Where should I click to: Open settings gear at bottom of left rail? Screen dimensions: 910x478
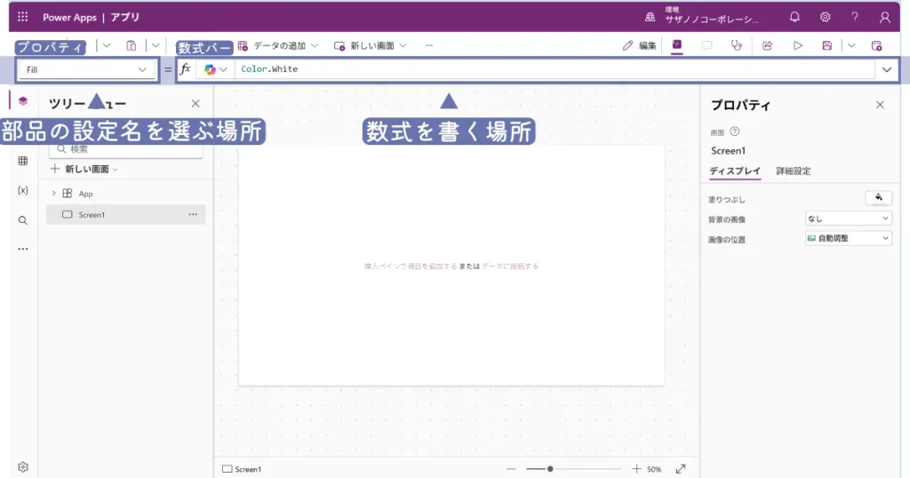tap(23, 467)
